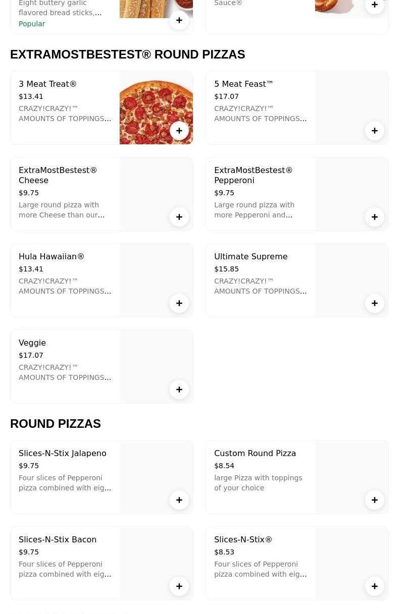Screen dimensions: 406x614
Task: View the Slices-N-Stix Bacon description text
Action: [x=65, y=569]
